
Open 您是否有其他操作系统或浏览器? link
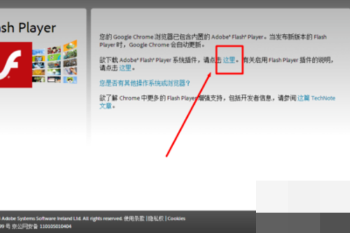tap(145, 83)
